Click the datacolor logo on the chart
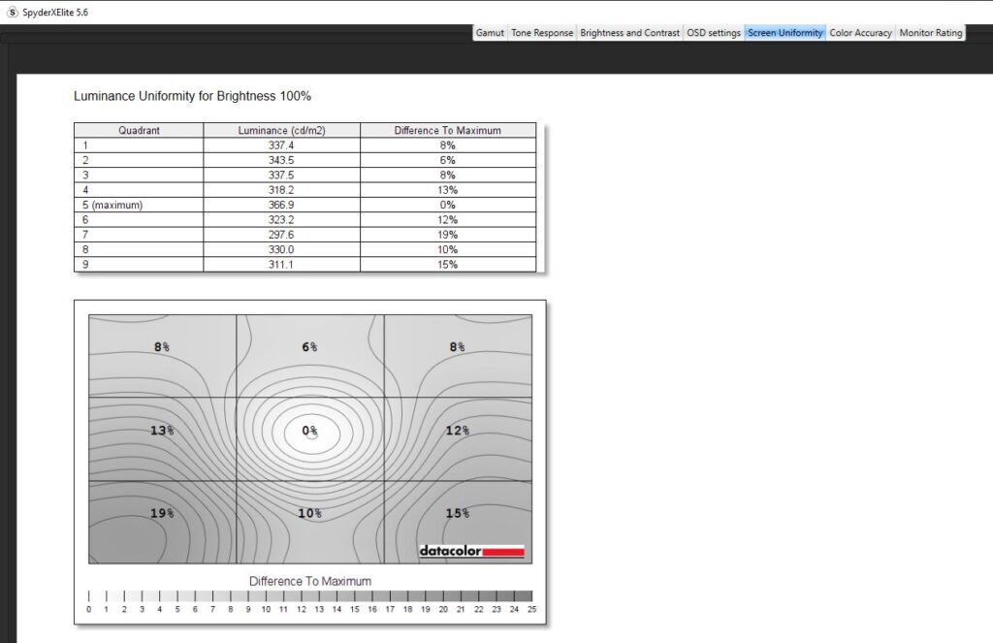 471,551
